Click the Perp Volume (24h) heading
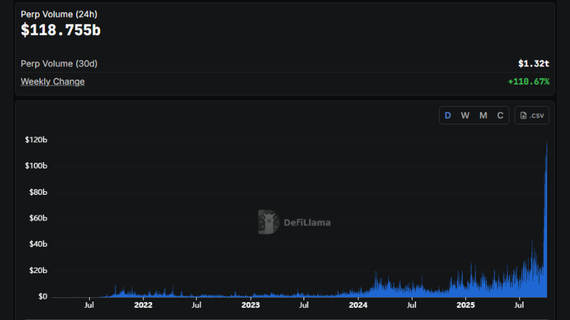The image size is (570, 320). tap(60, 14)
